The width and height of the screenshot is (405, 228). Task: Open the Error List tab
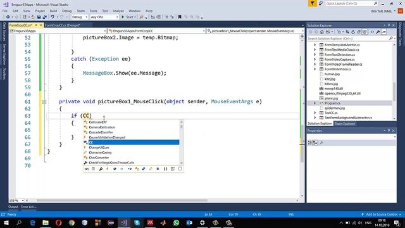28,206
